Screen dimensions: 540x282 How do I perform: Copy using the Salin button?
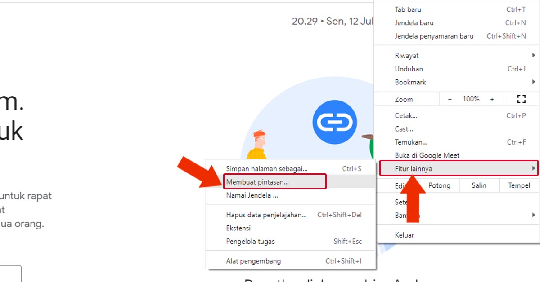(479, 185)
